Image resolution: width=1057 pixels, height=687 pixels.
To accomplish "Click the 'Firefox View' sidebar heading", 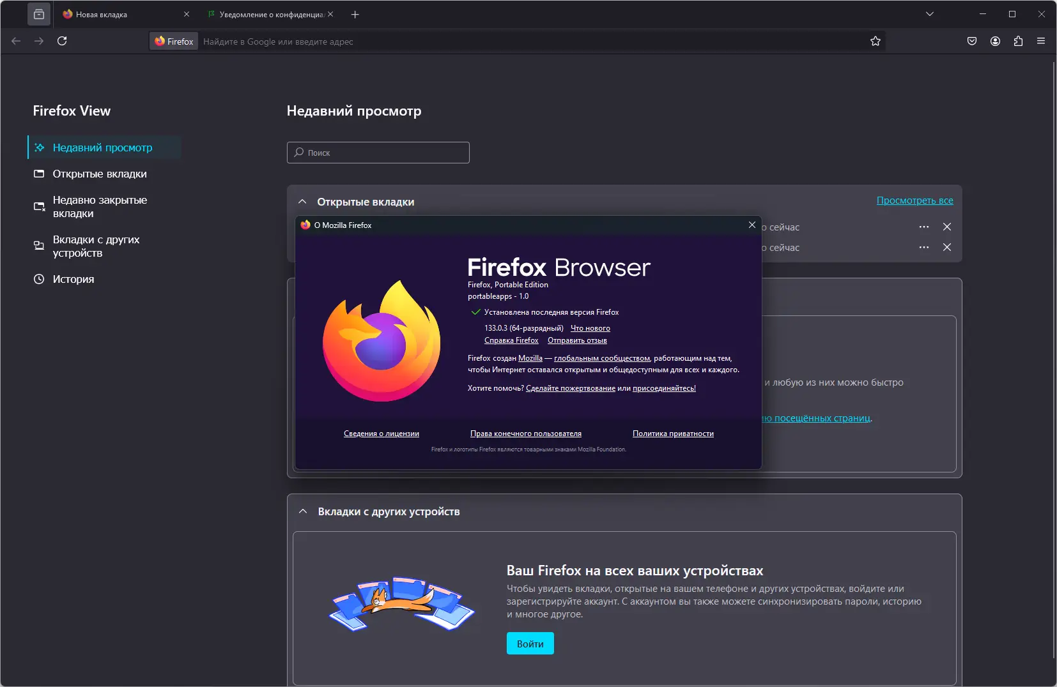I will tap(72, 111).
